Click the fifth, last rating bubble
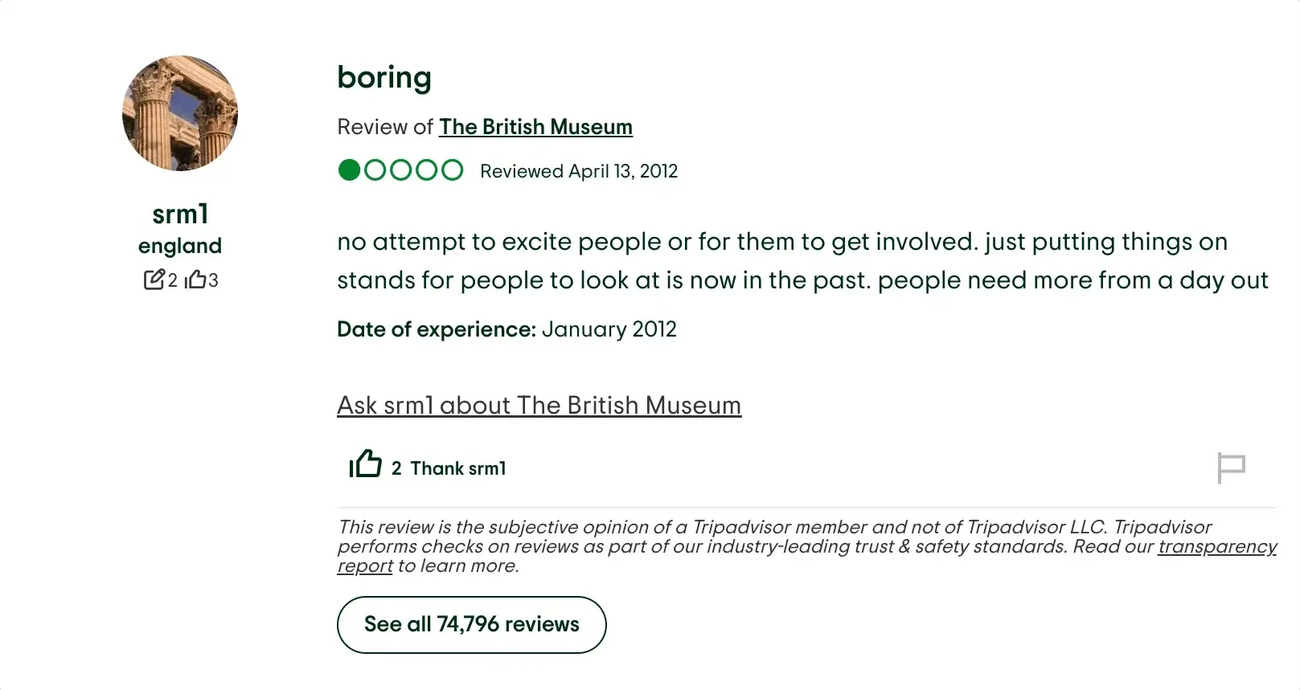 coord(452,170)
